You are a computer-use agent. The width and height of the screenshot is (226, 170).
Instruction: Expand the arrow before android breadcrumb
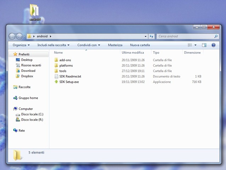[x=34, y=36]
